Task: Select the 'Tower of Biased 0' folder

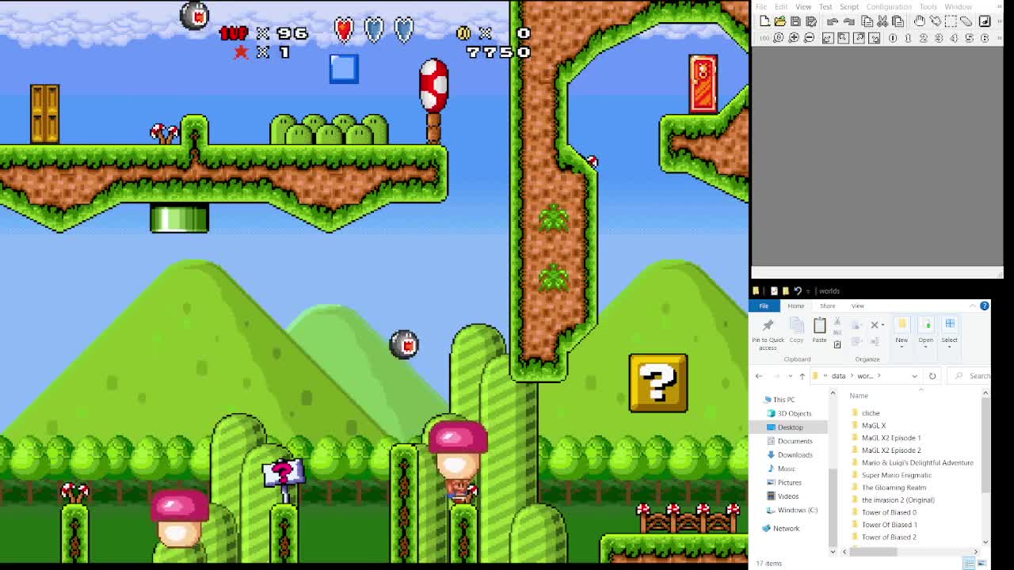Action: pyautogui.click(x=888, y=512)
